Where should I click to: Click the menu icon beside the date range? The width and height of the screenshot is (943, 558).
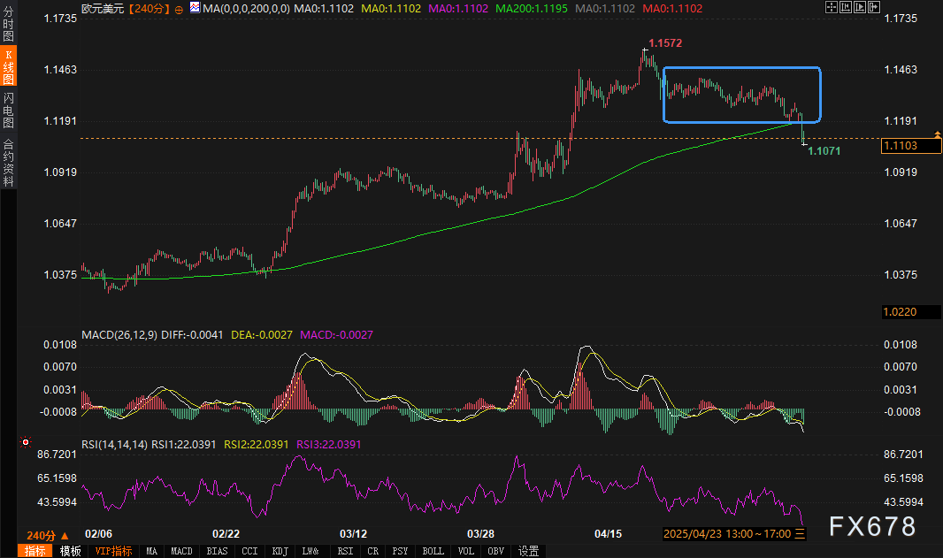(x=801, y=534)
